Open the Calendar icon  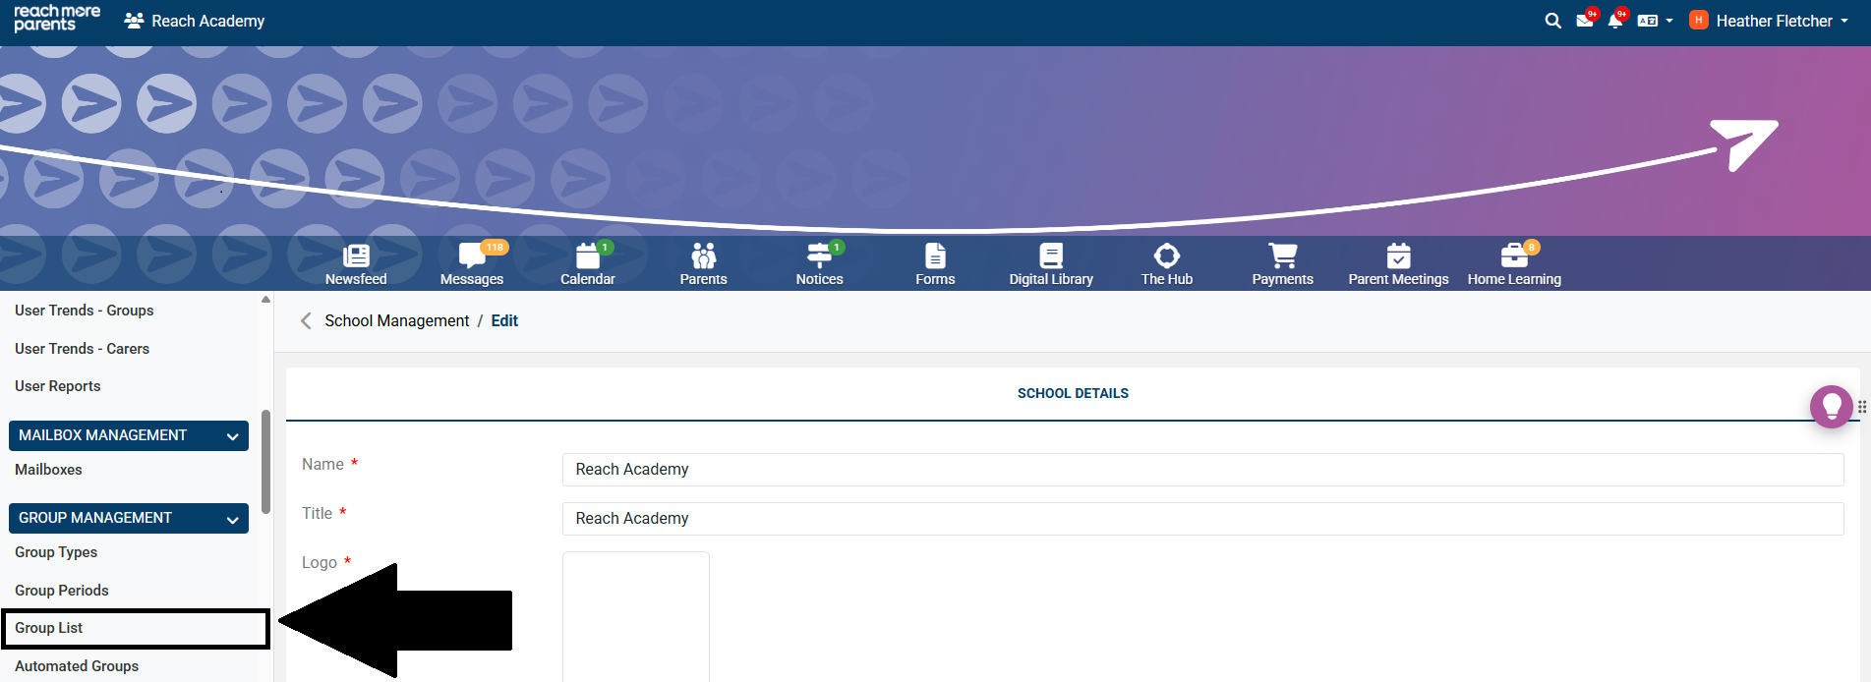587,257
